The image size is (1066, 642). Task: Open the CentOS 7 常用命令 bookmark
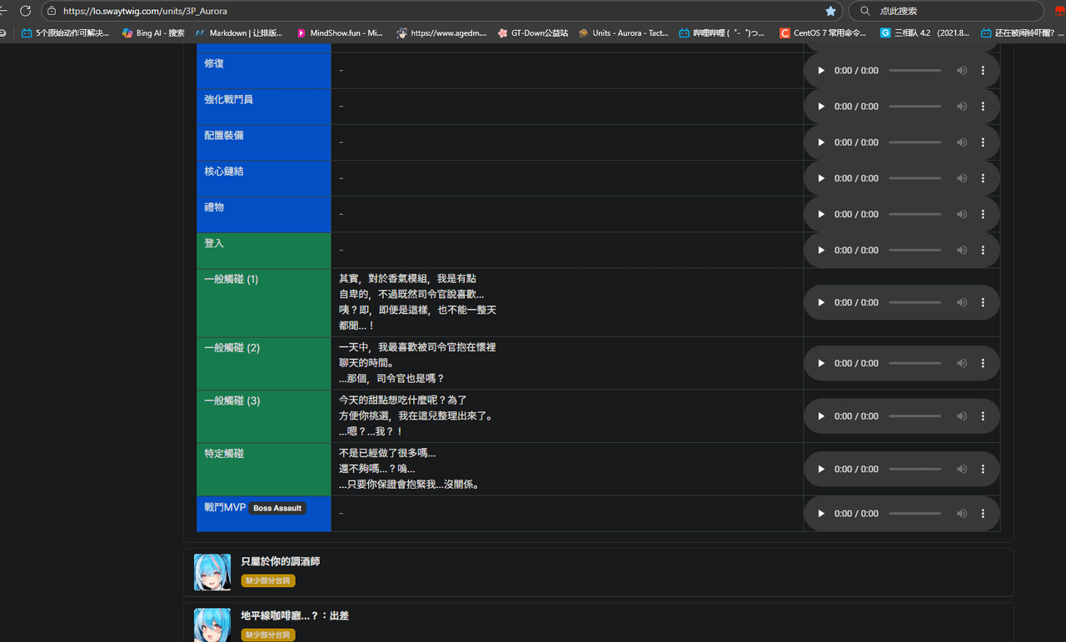[823, 33]
